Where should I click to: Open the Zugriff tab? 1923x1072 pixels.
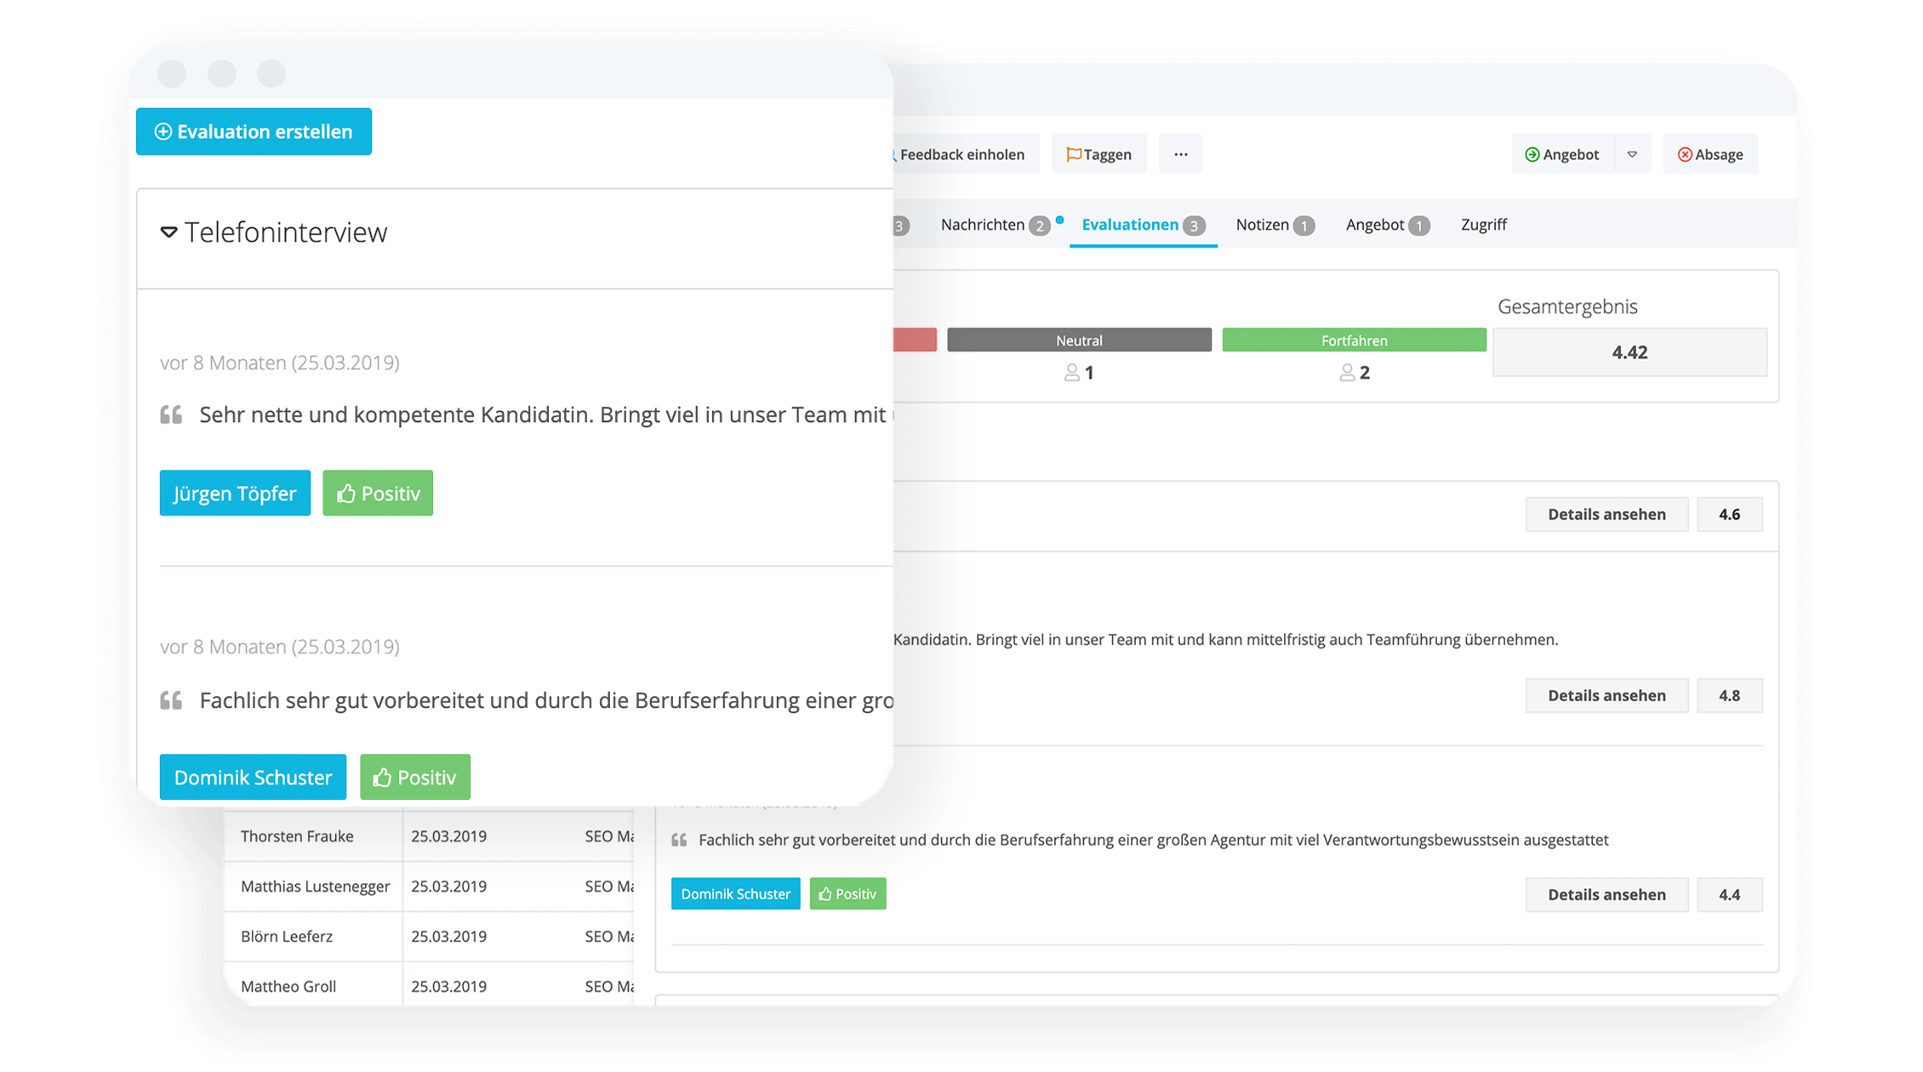pos(1484,225)
